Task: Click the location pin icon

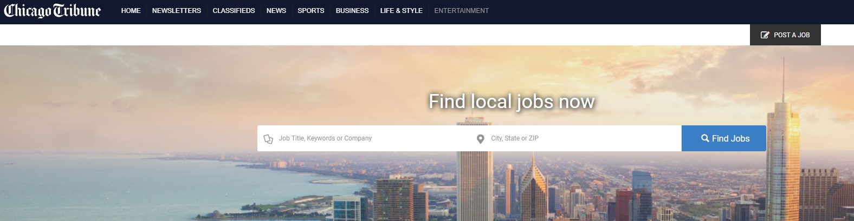Action: click(x=480, y=139)
